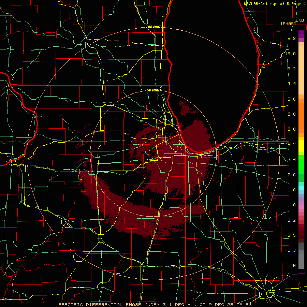Click the bright green segment of color bar

tap(301, 165)
